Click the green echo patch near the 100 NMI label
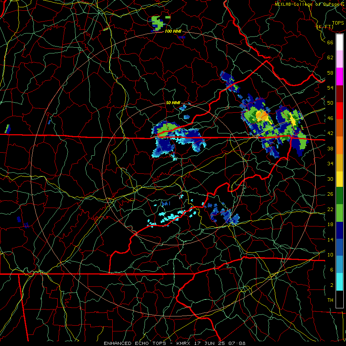Image resolution: width=346 pixels, height=346 pixels. 158,23
